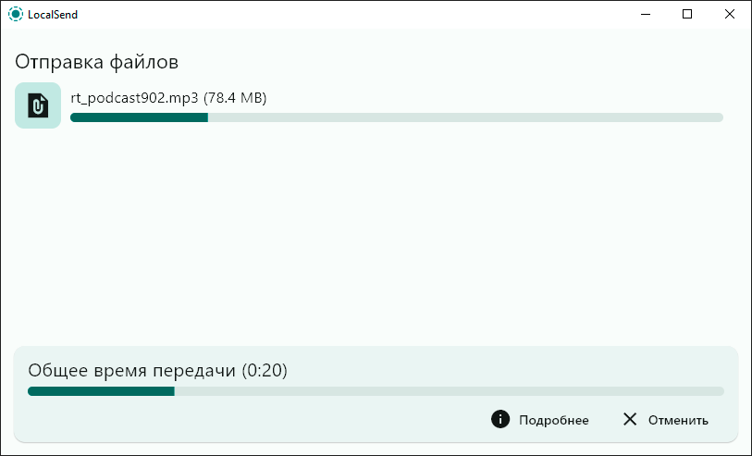Click the filled part of the total progress bar
Image resolution: width=752 pixels, height=456 pixels.
click(102, 391)
